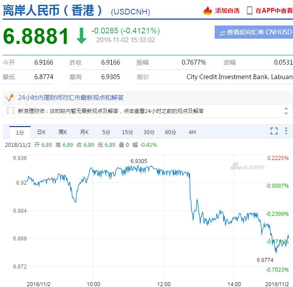Click the phone icon for APP viewing

tap(249, 11)
